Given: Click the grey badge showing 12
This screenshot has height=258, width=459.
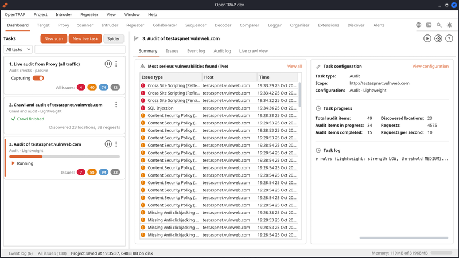Looking at the screenshot, I should (x=115, y=87).
